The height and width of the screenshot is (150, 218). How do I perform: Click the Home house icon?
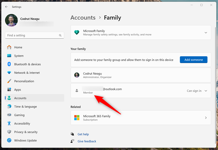point(9,47)
